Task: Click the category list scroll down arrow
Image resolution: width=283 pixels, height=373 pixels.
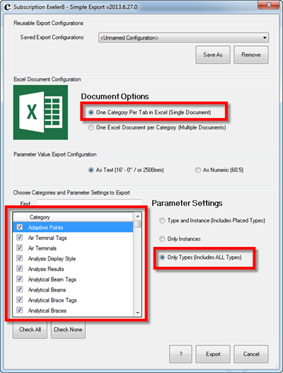Action: click(137, 313)
